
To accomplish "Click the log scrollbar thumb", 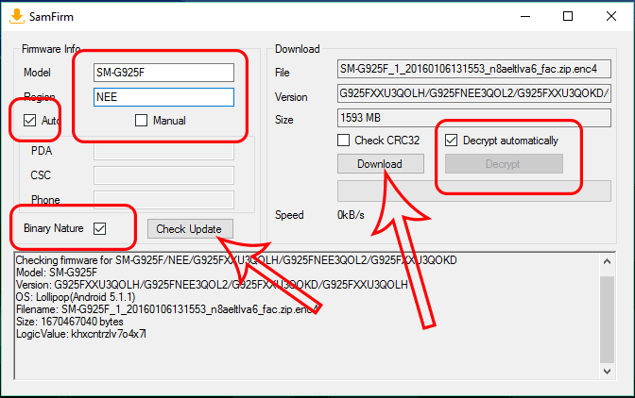I will click(607, 320).
